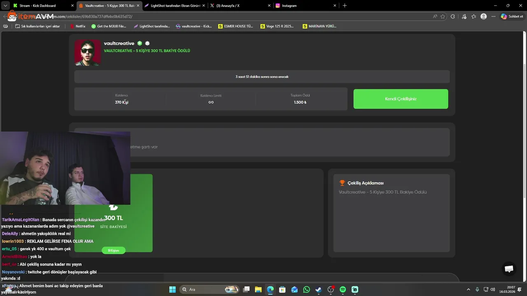
Task: Close the Instagram tab
Action: coord(335,6)
